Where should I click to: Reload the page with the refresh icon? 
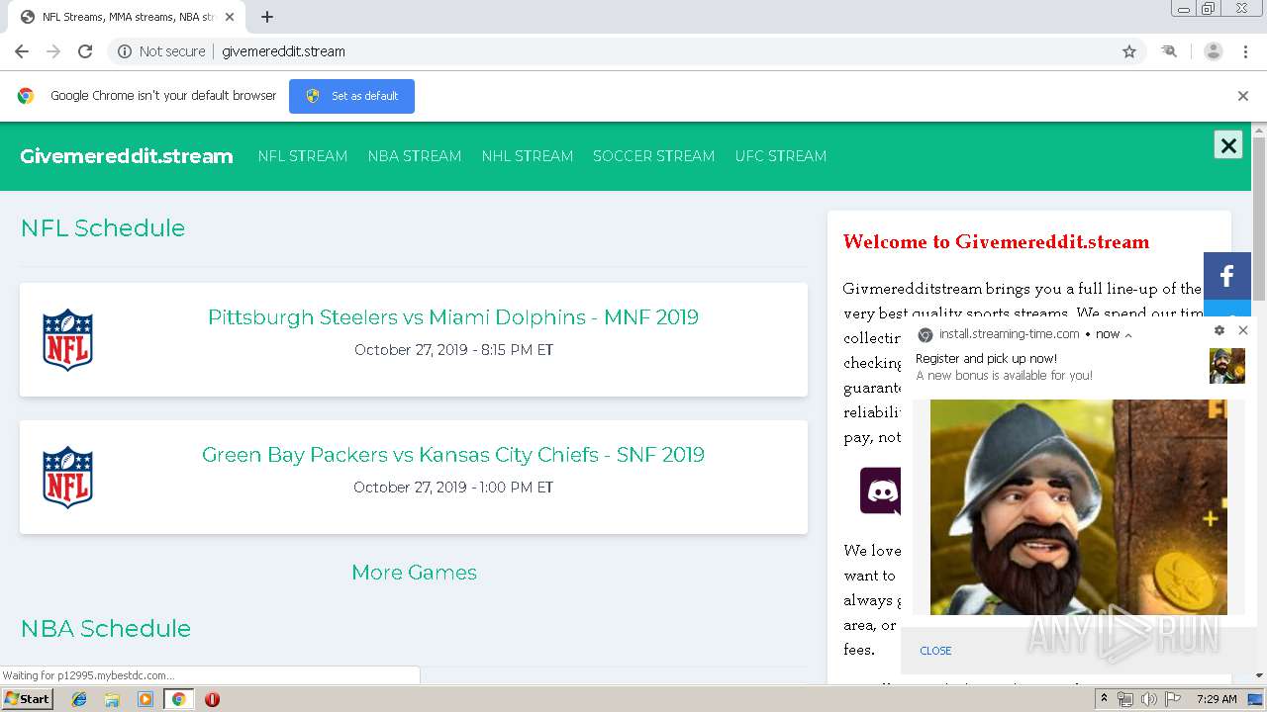coord(85,51)
